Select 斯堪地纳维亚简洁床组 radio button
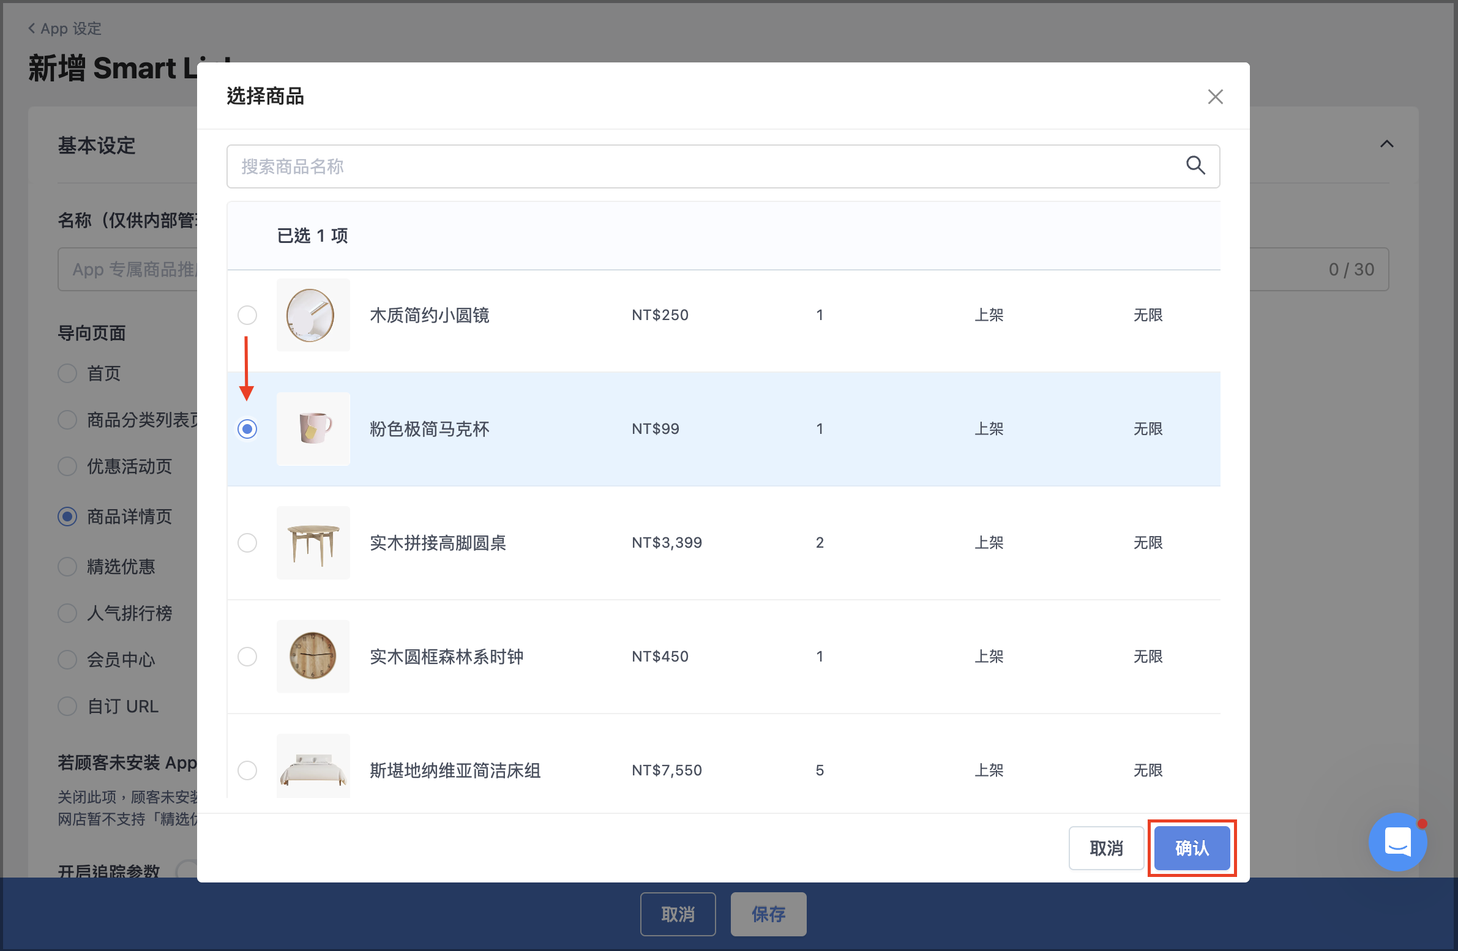The width and height of the screenshot is (1458, 951). (247, 770)
